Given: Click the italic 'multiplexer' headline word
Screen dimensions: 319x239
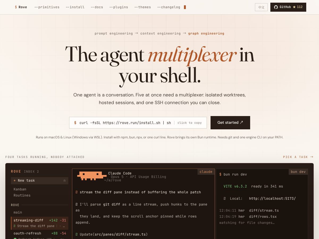Looking at the screenshot, I should coord(192,55).
